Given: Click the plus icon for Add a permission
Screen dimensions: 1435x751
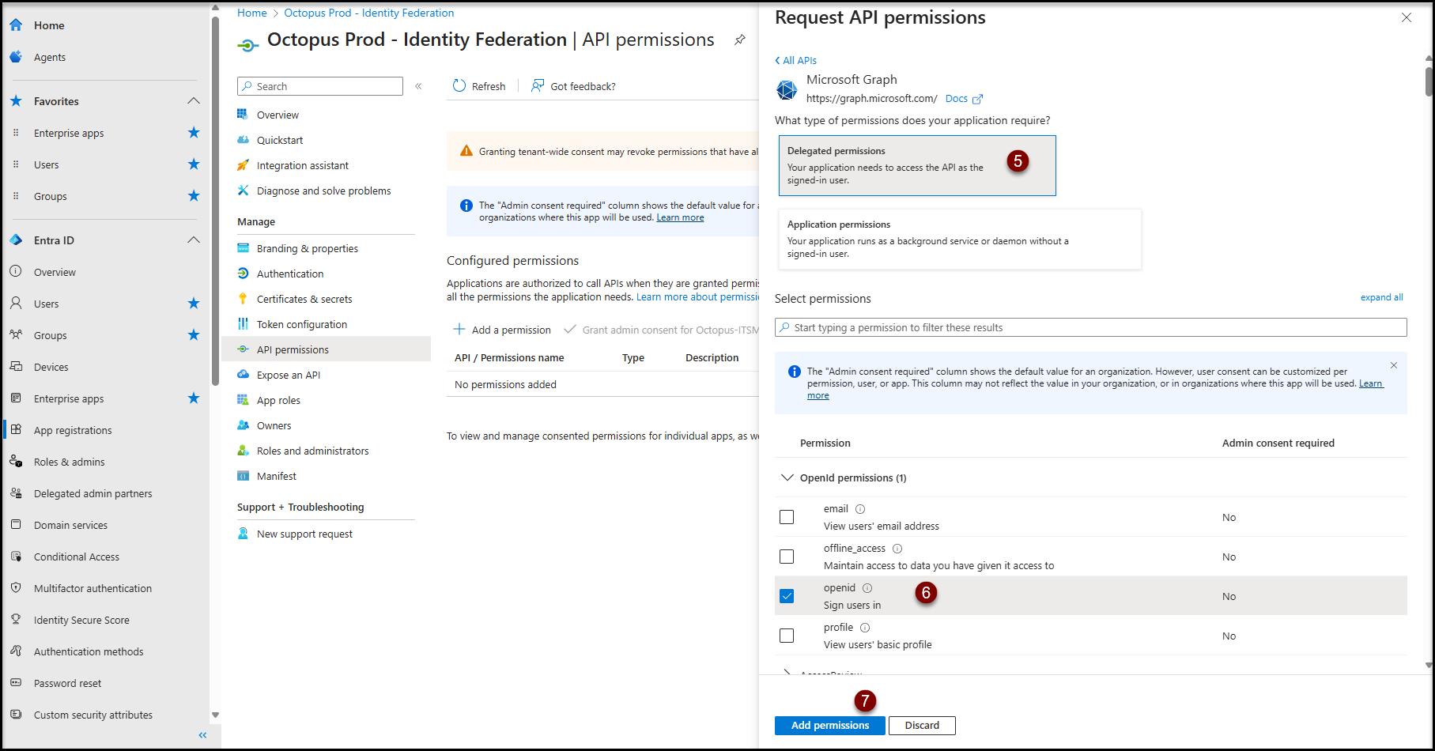Looking at the screenshot, I should pos(459,330).
